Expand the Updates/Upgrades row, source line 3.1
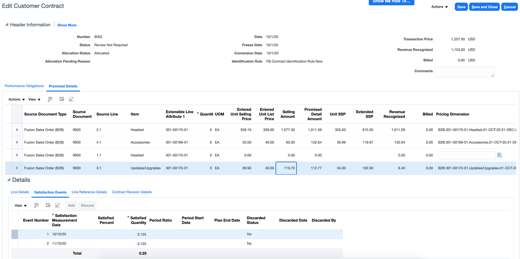The width and height of the screenshot is (520, 259). [x=17, y=168]
